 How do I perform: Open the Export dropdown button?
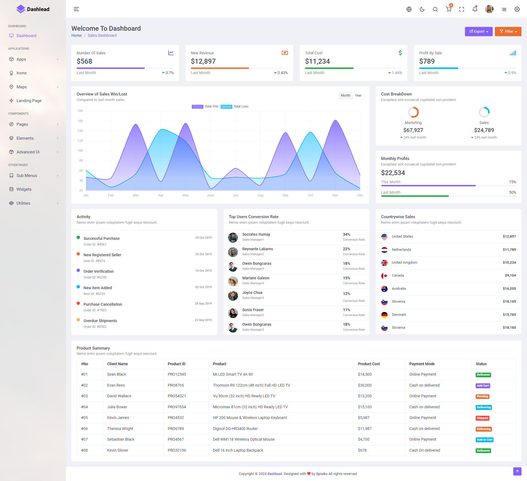478,32
